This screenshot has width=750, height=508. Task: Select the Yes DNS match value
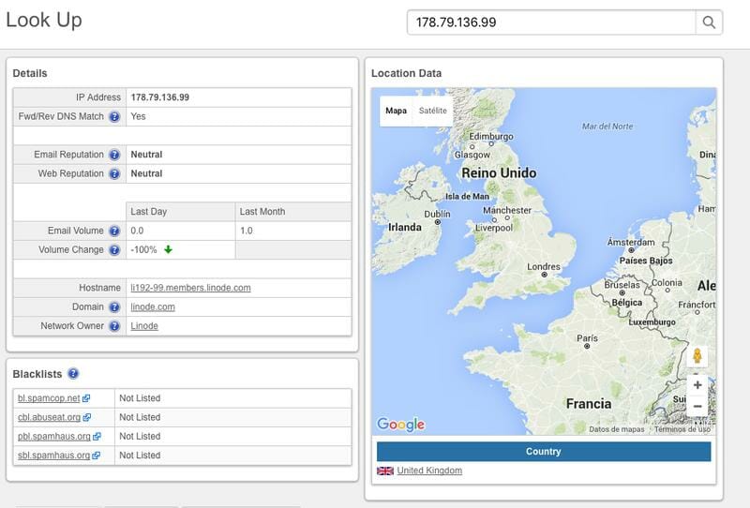click(x=138, y=117)
